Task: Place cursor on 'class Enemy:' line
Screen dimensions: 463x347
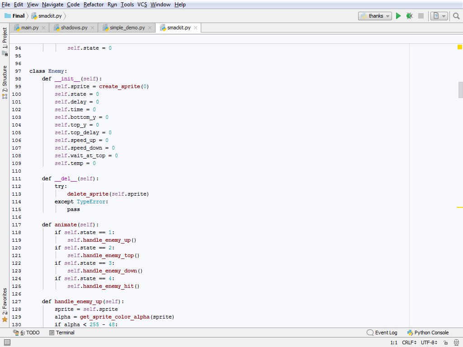Action: pos(48,71)
